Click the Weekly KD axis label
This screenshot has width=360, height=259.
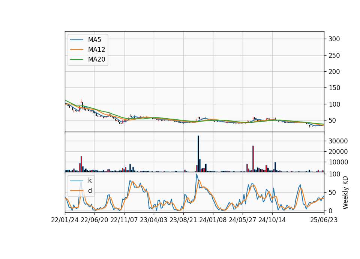coord(345,193)
